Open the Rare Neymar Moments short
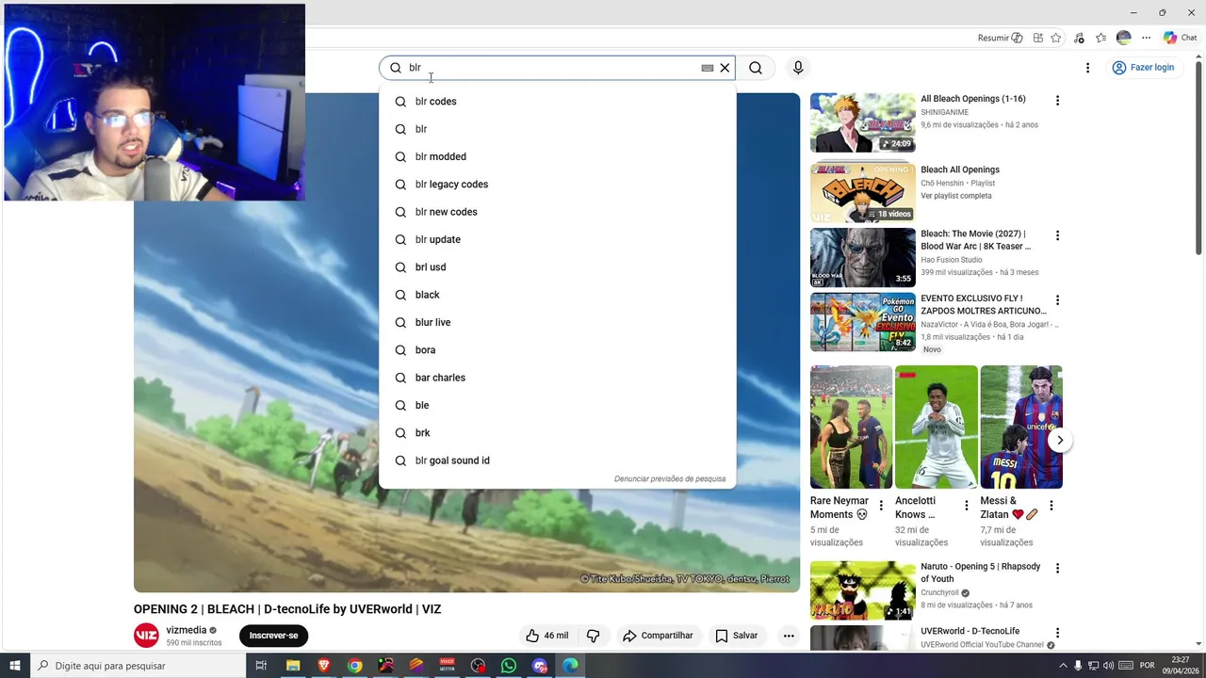This screenshot has height=678, width=1206. 851,427
